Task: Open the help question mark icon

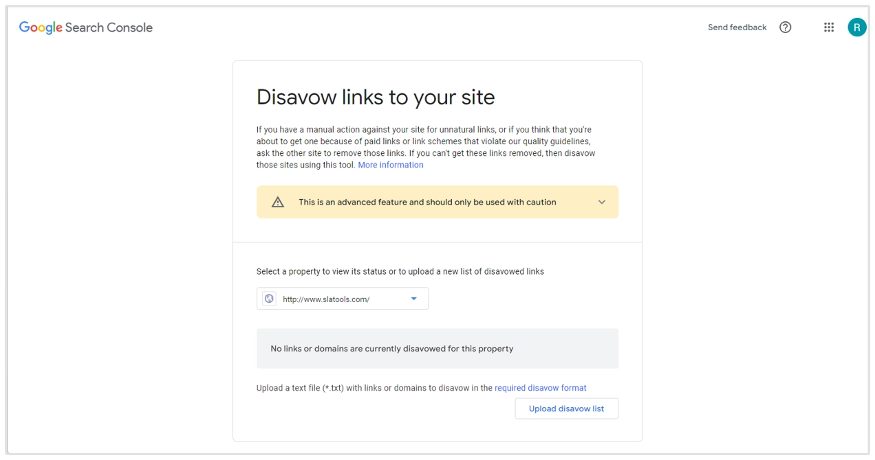Action: pyautogui.click(x=785, y=27)
